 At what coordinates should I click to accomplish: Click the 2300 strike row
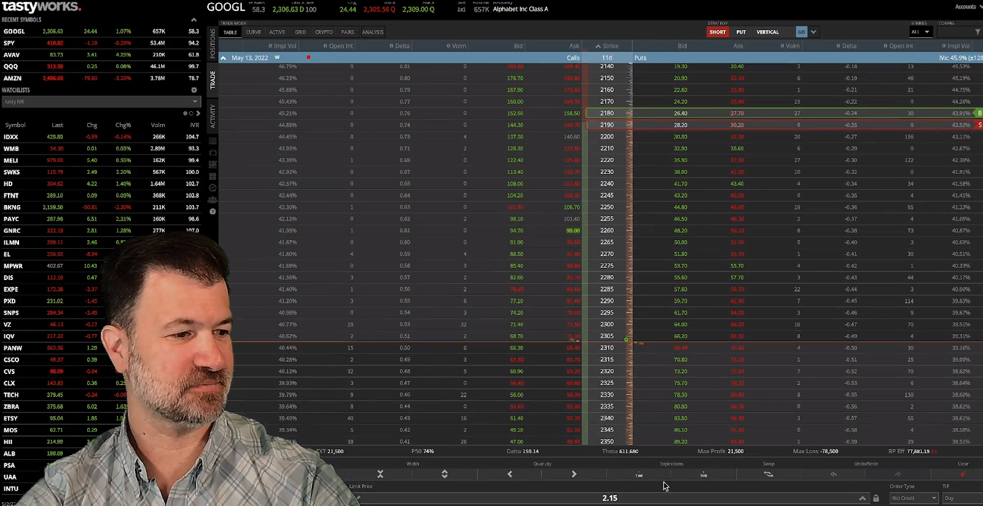(x=601, y=324)
